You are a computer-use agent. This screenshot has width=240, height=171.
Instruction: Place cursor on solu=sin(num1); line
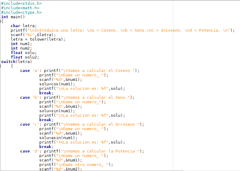click(x=57, y=111)
